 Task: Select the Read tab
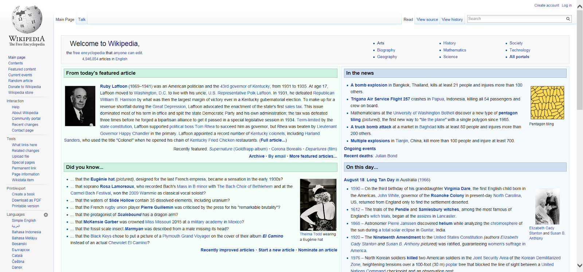tap(408, 20)
